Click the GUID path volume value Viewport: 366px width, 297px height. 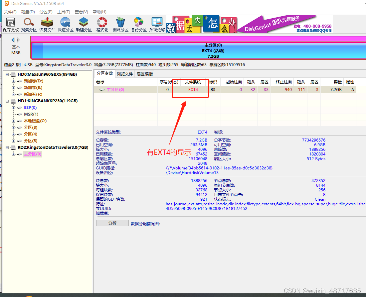(219, 168)
